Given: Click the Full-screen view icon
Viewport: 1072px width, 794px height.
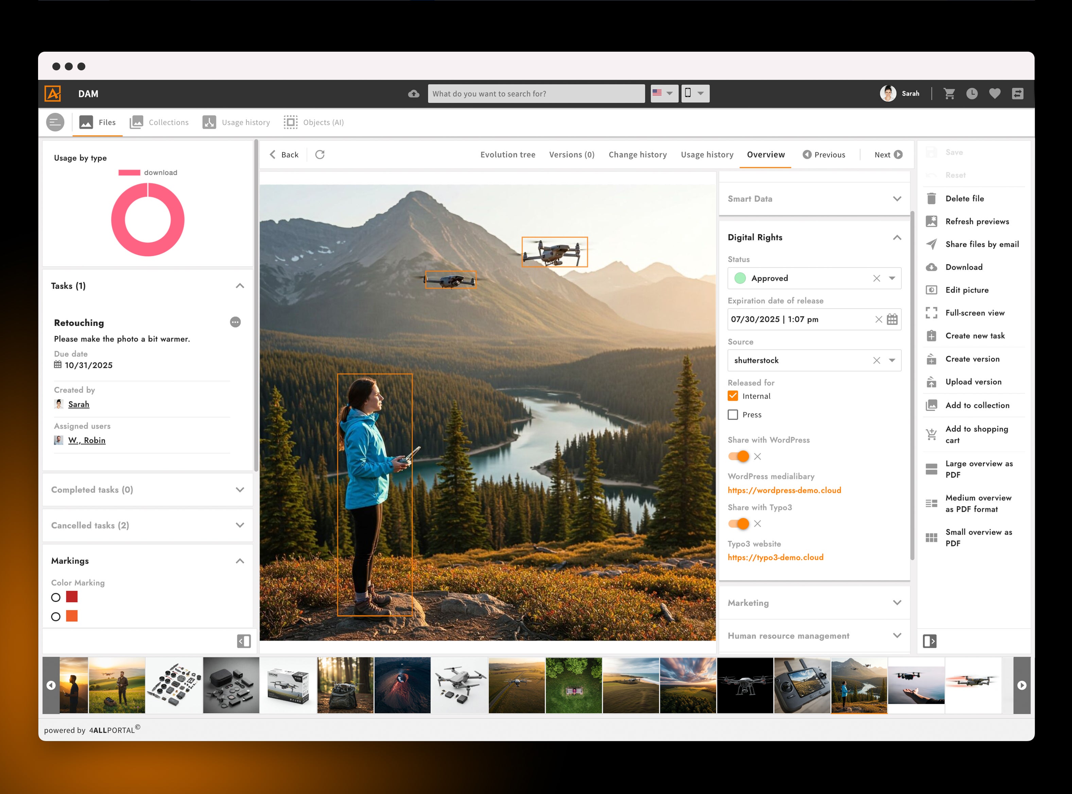Looking at the screenshot, I should point(931,313).
